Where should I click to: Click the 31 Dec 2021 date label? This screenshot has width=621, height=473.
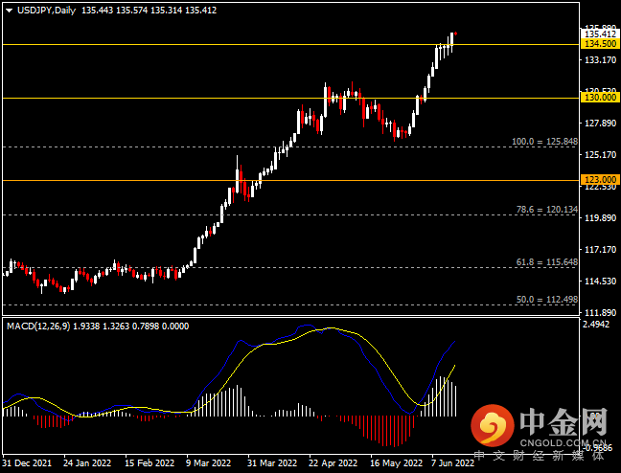coord(27,463)
